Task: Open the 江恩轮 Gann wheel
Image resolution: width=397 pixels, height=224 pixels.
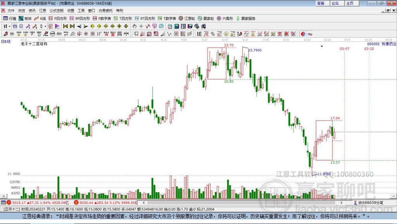Action: click(187, 19)
